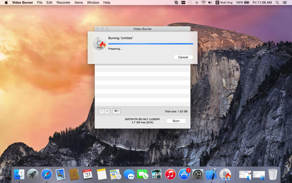Open Spotlight search in menu bar
The width and height of the screenshot is (292, 183).
(277, 3)
